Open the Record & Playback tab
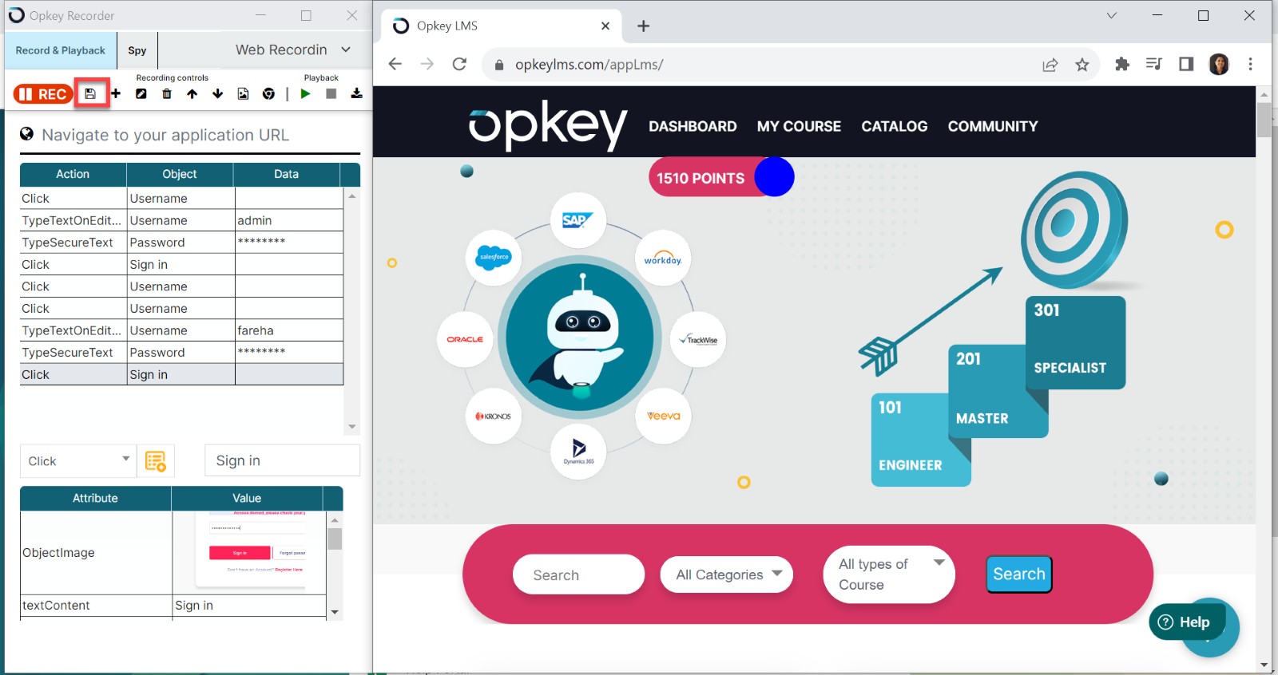 click(61, 50)
